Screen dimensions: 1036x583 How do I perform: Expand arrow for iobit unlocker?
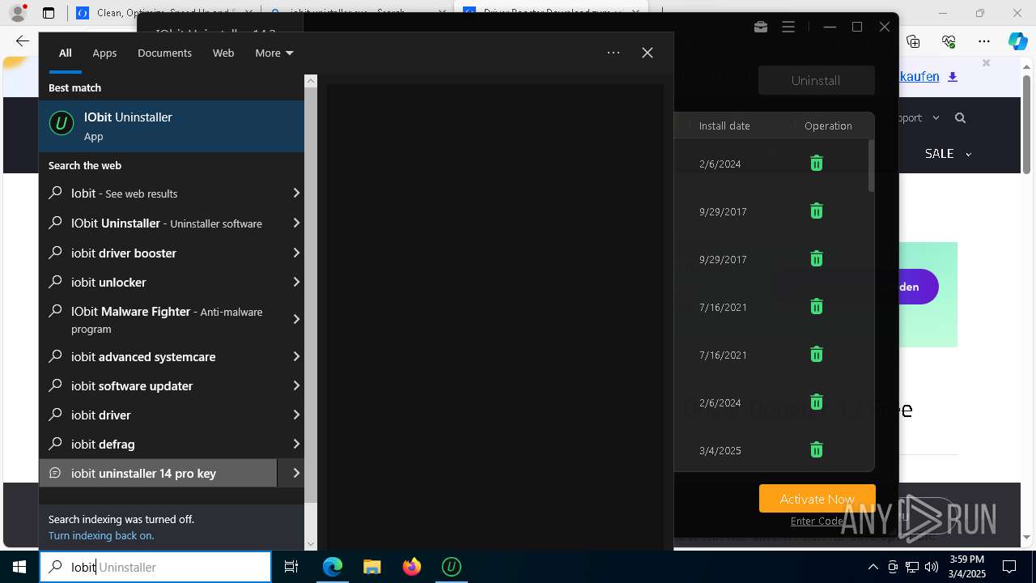(296, 282)
